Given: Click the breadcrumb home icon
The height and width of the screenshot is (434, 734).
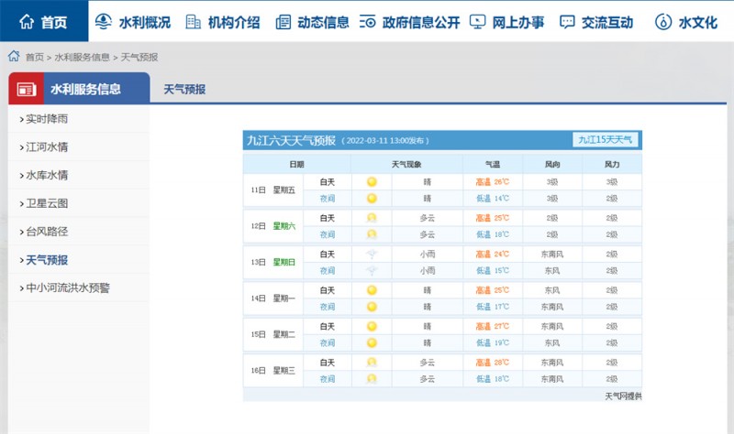Looking at the screenshot, I should (14, 56).
